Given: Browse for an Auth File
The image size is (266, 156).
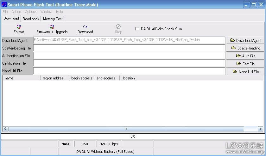Looking at the screenshot, I should (245, 56).
